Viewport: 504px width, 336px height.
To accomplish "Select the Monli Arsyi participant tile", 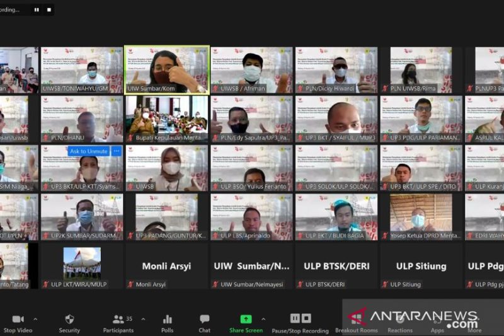I will (x=167, y=265).
